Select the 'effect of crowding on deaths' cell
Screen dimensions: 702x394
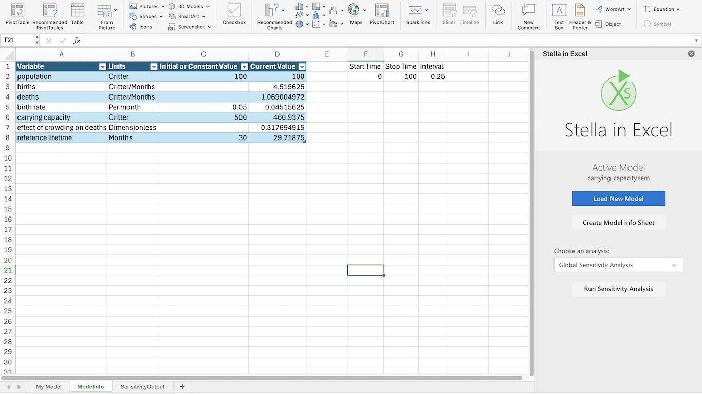(x=61, y=128)
